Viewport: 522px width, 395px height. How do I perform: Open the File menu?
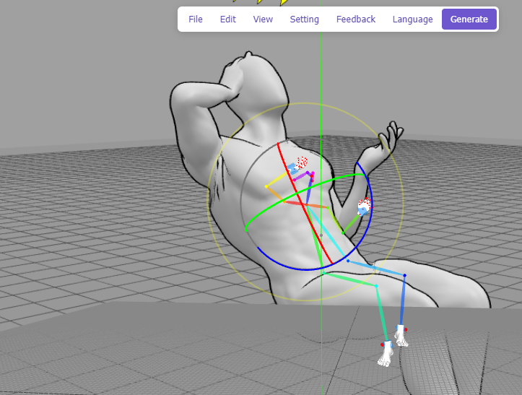tap(195, 19)
